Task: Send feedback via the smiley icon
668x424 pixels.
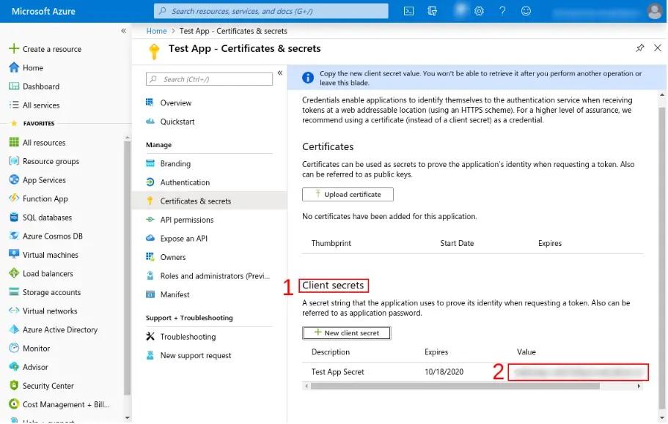Action: [526, 11]
